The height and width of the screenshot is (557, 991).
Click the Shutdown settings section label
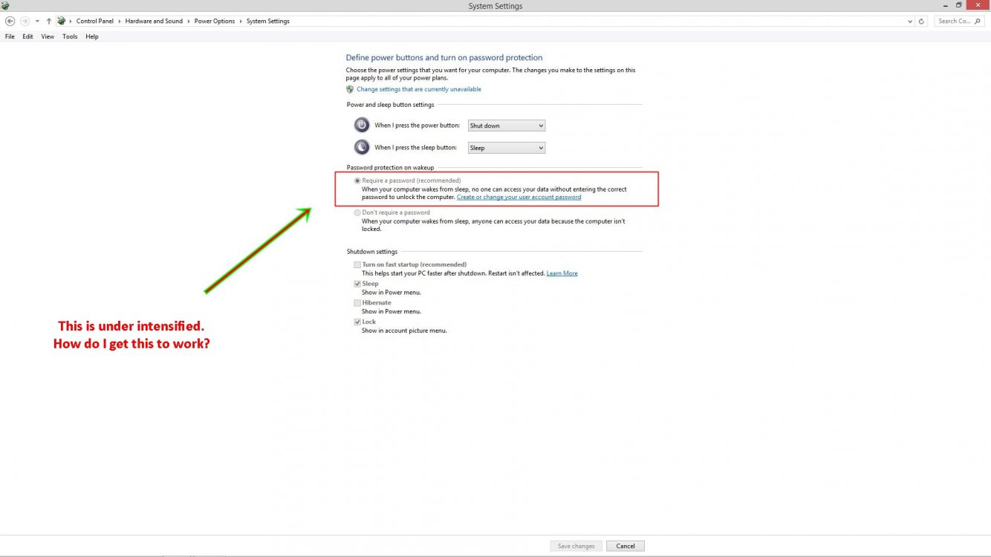[x=372, y=252]
